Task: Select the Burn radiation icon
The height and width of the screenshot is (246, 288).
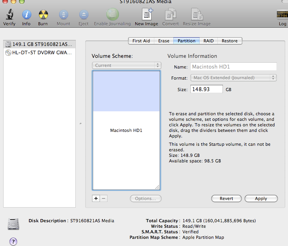Action: point(43,15)
